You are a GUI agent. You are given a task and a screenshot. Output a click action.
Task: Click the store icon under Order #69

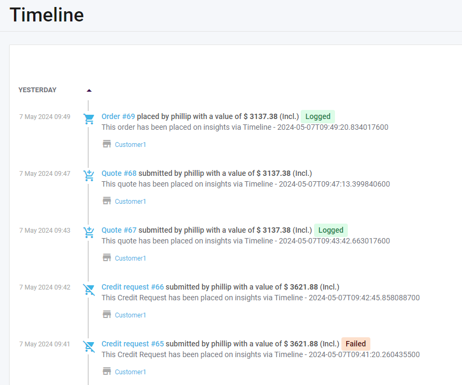[x=107, y=144]
